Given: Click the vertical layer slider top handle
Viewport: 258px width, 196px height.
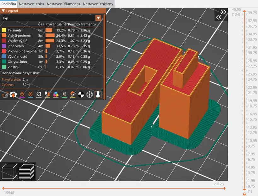Looking at the screenshot, I should click(x=244, y=11).
